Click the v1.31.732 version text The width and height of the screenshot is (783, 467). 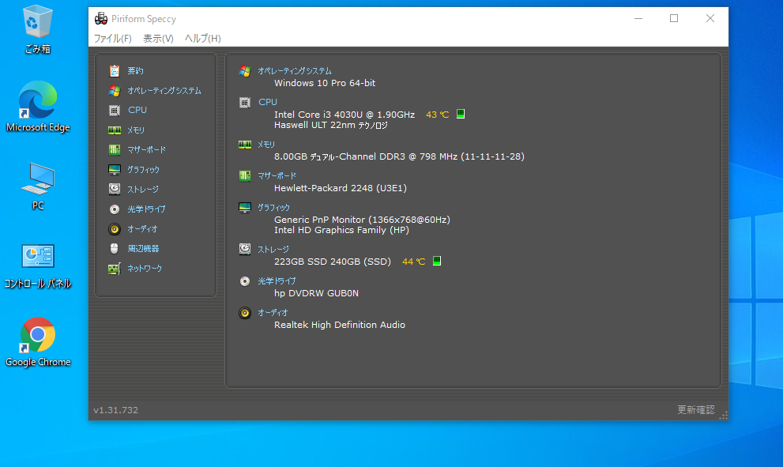coord(116,410)
